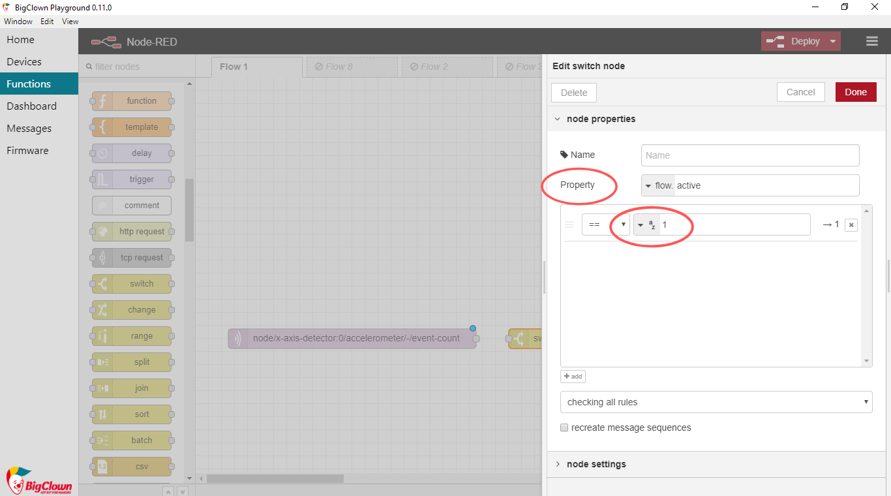891x496 pixels.
Task: Pick the range node in the palette
Action: pyautogui.click(x=132, y=336)
